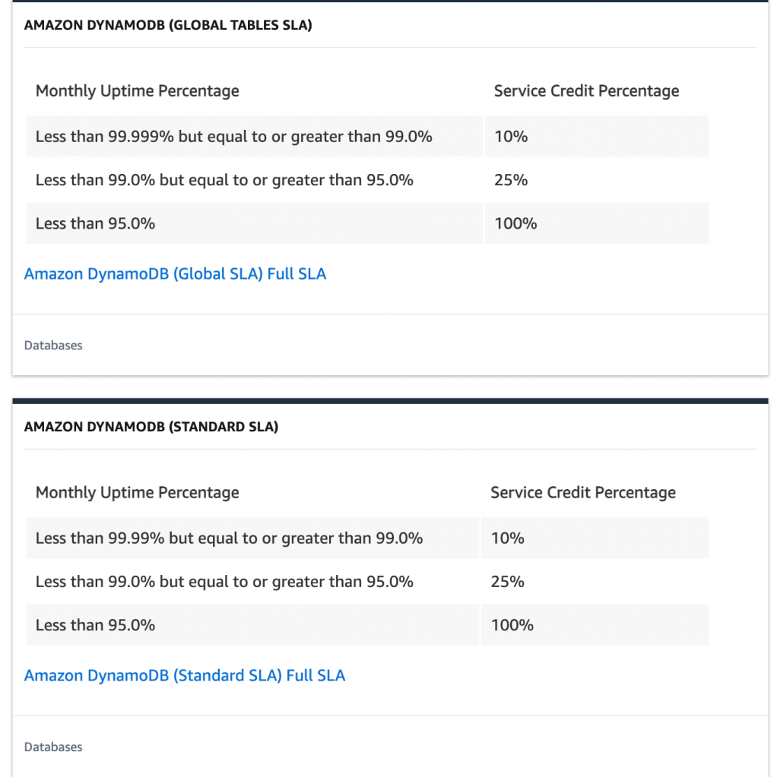Select the 'Less than 99.999%' uptime row cell
Viewport: 774px width, 777px height.
233,137
